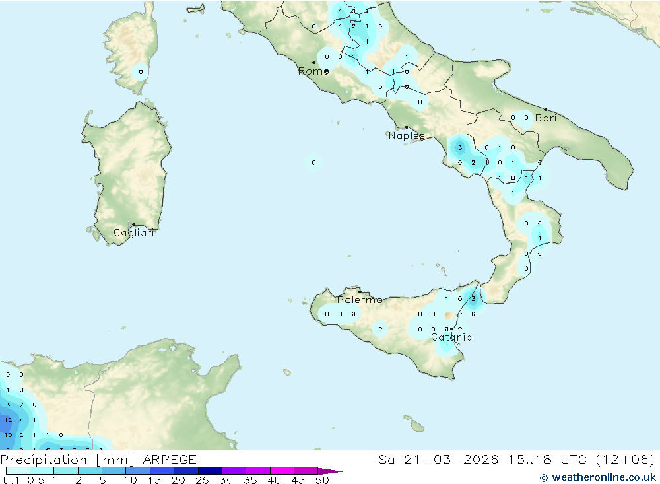Viewport: 660px width, 484px height.
Task: Click the dark navy 20–25 legend swatch
Action: 186,471
